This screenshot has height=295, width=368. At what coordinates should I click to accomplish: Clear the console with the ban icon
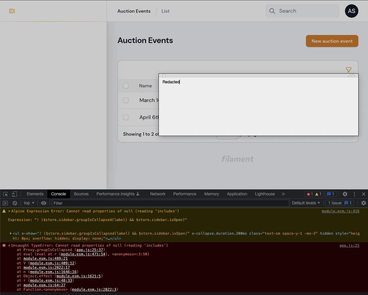coord(15,203)
